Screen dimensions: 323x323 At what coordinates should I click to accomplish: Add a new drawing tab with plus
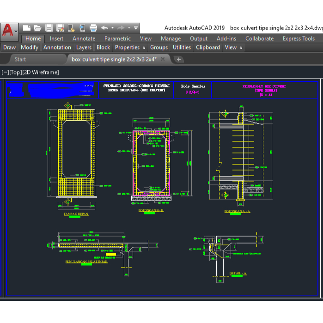[x=179, y=60]
